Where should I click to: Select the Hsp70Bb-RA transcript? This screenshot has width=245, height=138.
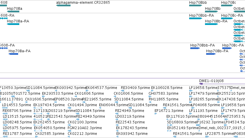pos(211,24)
